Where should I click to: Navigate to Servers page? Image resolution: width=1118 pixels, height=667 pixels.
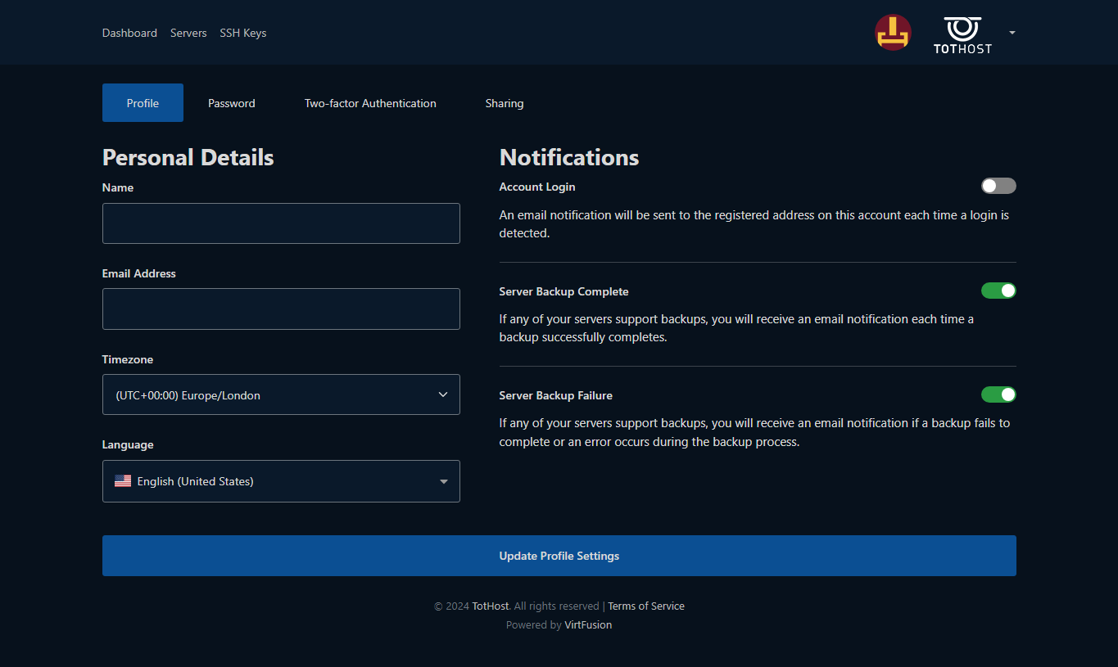188,33
